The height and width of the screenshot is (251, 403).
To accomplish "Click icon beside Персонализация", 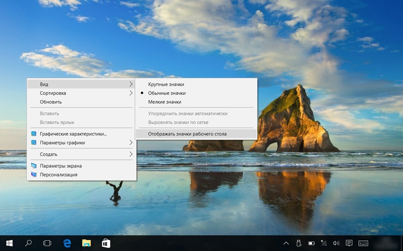I will tap(34, 174).
